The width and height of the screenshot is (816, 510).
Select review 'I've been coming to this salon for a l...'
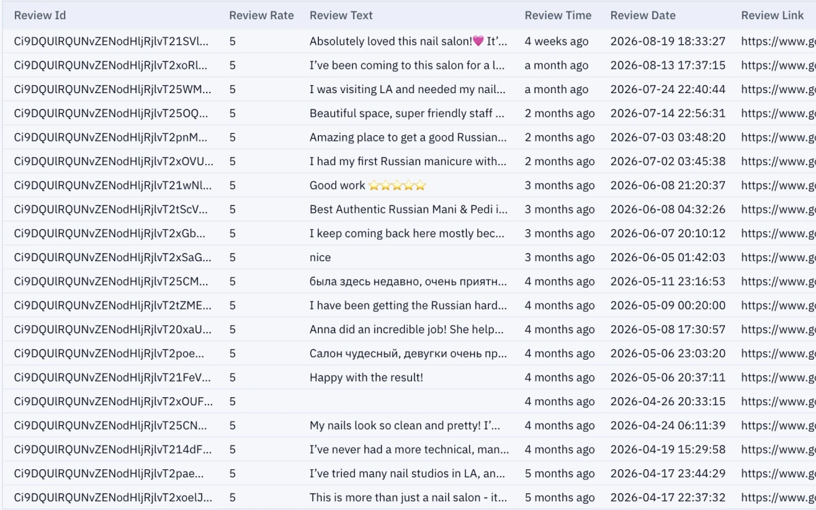407,65
